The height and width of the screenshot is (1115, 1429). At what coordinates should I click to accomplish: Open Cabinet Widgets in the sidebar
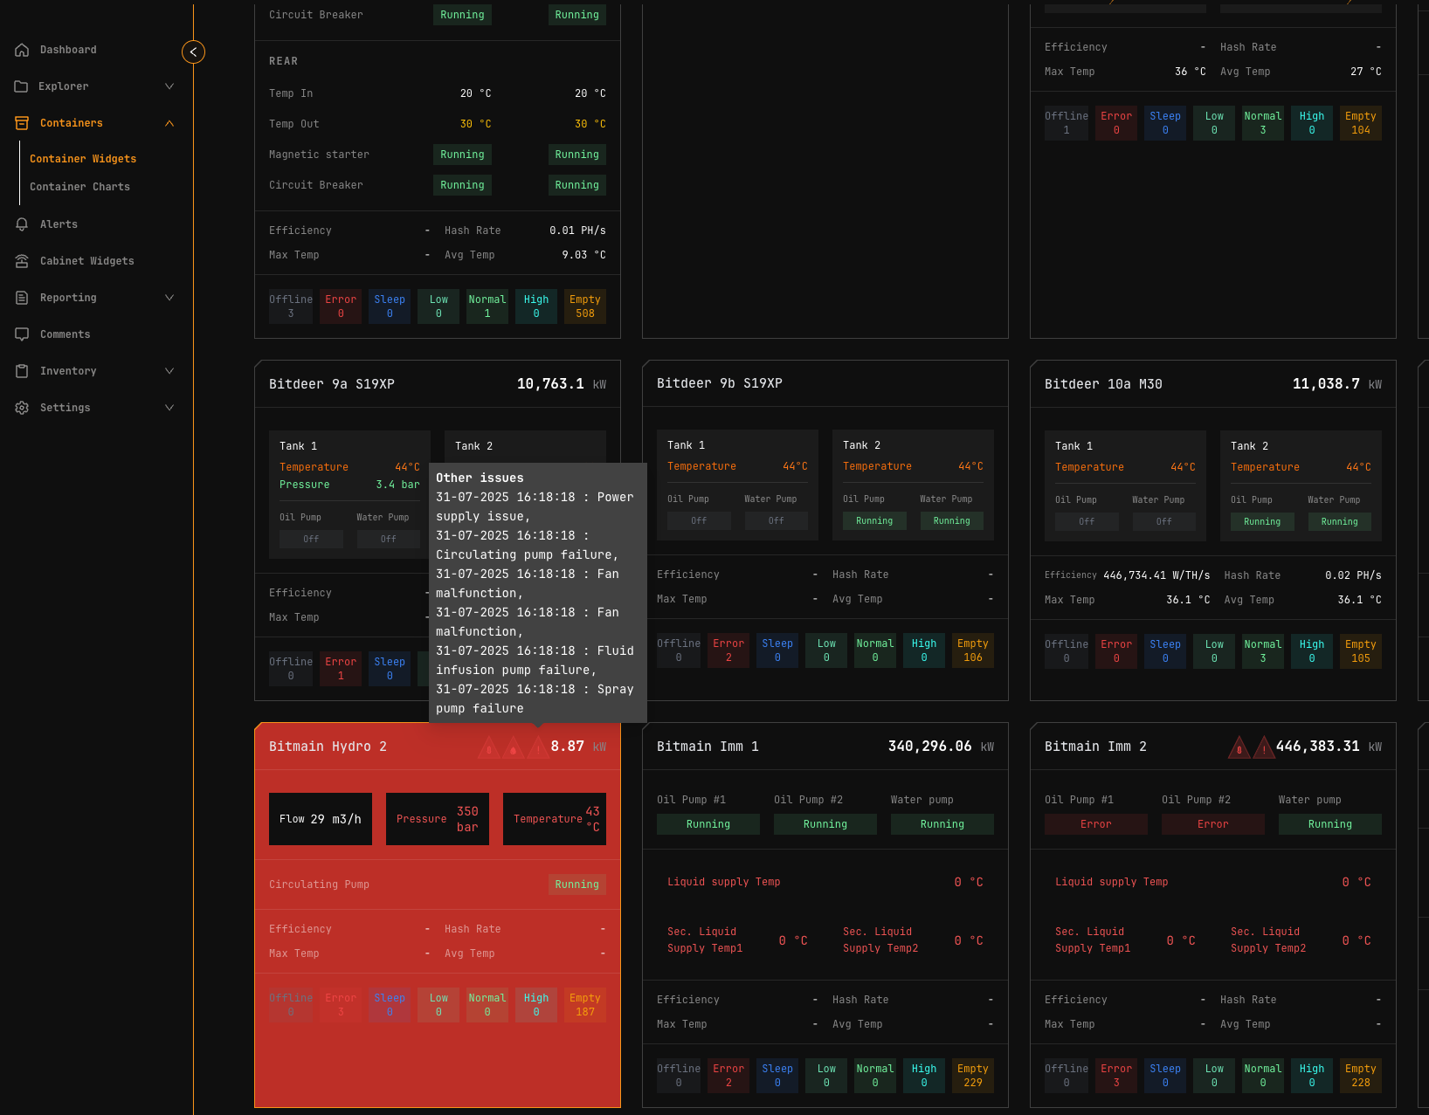point(86,261)
